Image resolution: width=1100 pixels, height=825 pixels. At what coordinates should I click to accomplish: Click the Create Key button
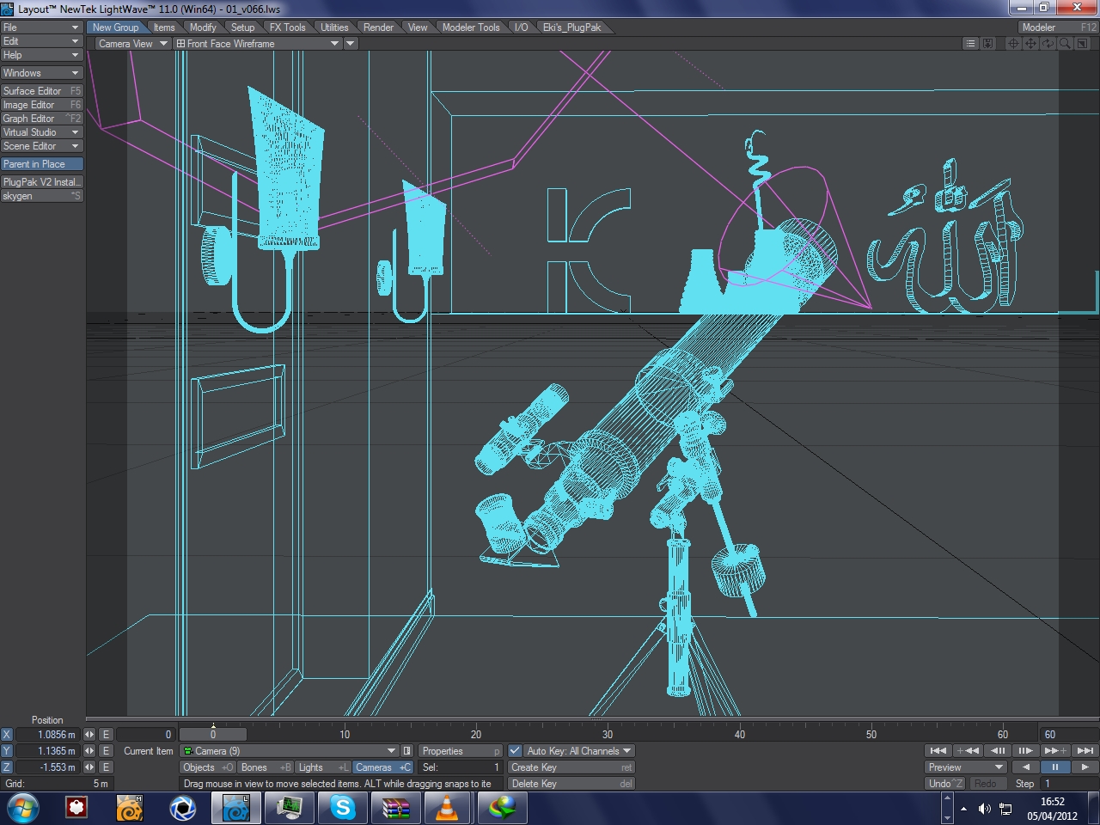[x=571, y=767]
